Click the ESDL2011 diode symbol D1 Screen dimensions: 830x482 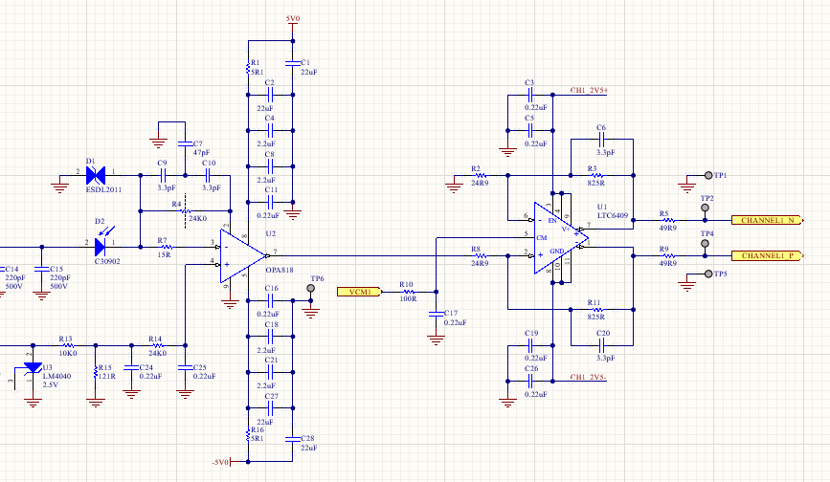95,175
